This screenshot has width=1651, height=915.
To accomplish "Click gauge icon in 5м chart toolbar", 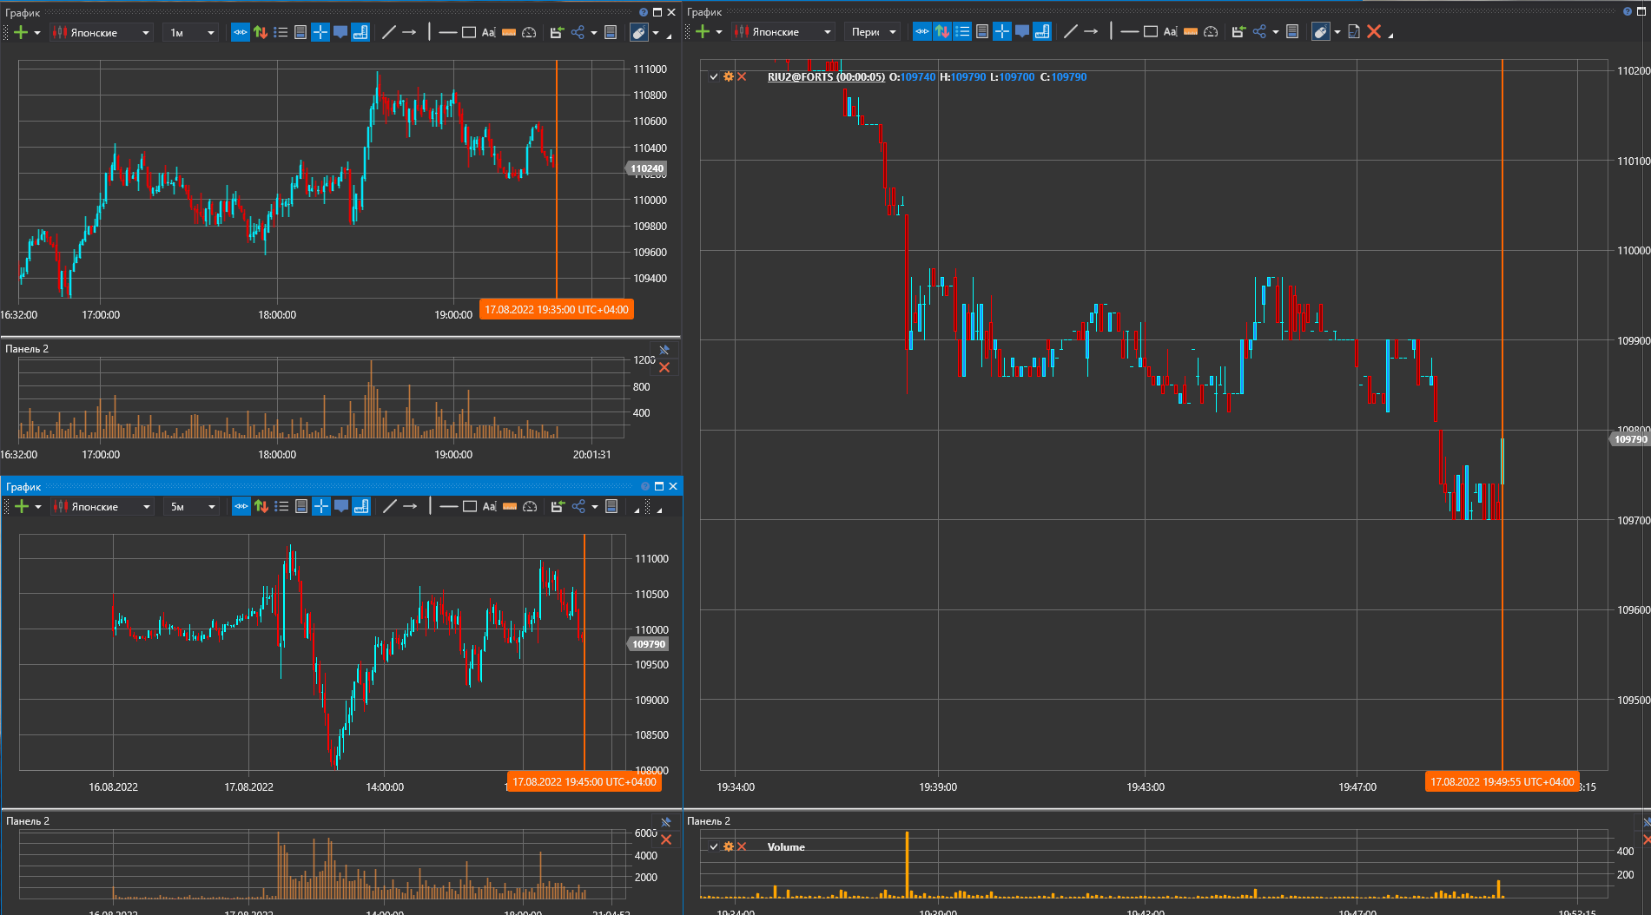I will pos(530,506).
